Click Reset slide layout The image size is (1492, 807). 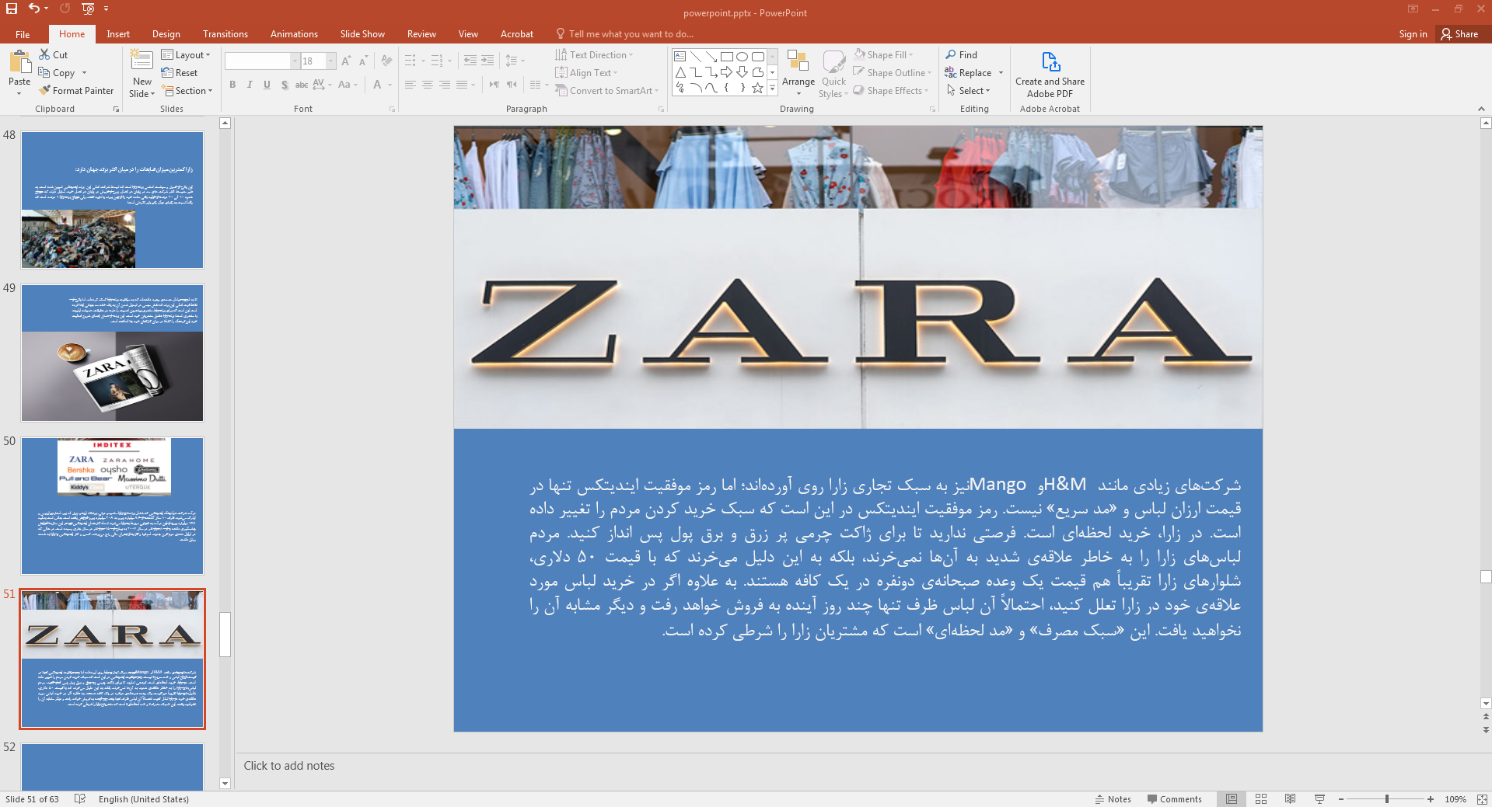pos(180,72)
